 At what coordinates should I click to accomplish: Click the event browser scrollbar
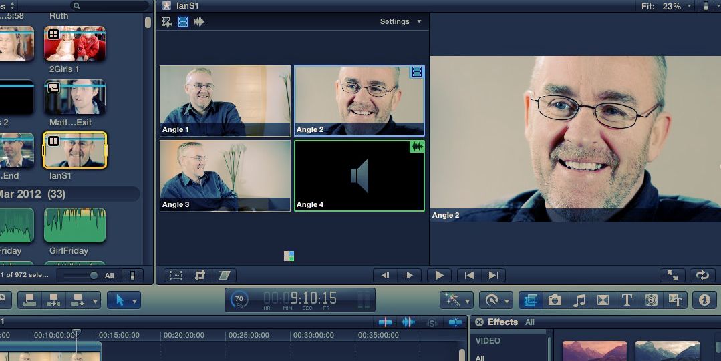point(148,22)
